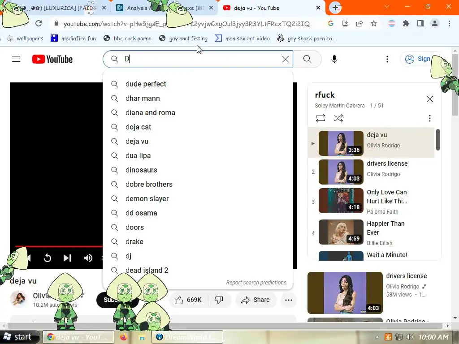Select the 'dhar mann' suggestion
The image size is (459, 344).
coord(198,98)
